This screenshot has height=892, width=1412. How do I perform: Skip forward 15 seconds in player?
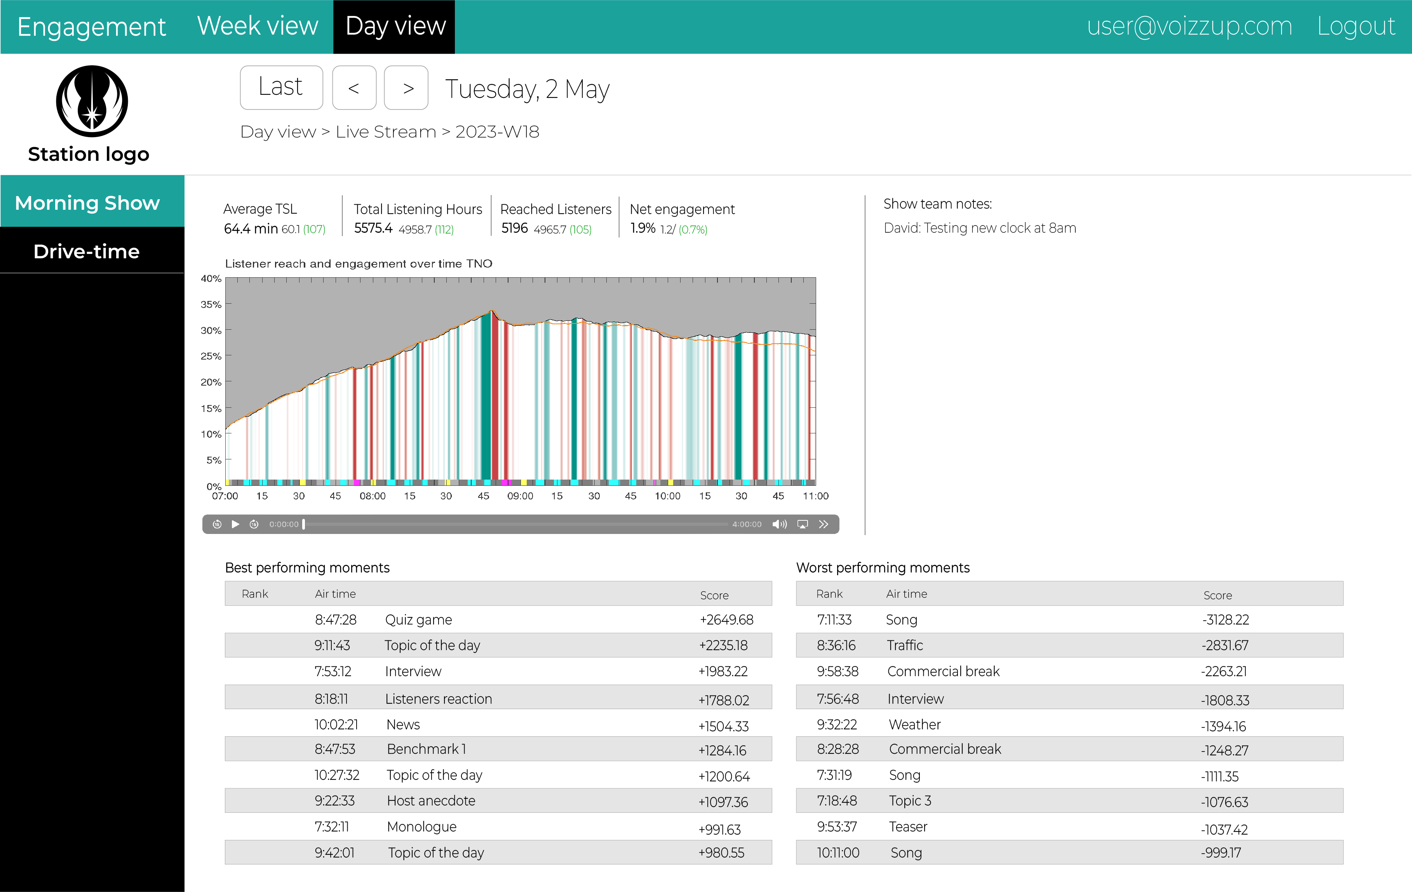coord(254,524)
